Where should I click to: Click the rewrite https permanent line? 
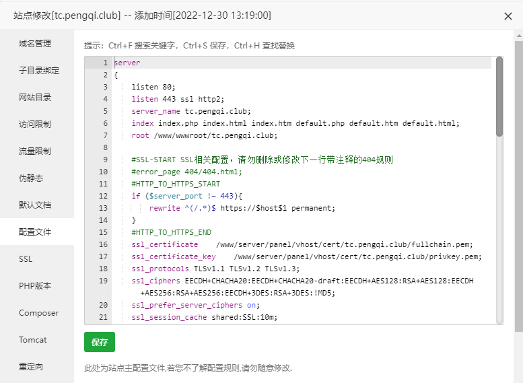point(242,208)
